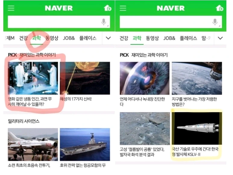The image size is (233, 175).
Task: Switch to the 동영상 tab in the right screen
Action: tap(152, 38)
